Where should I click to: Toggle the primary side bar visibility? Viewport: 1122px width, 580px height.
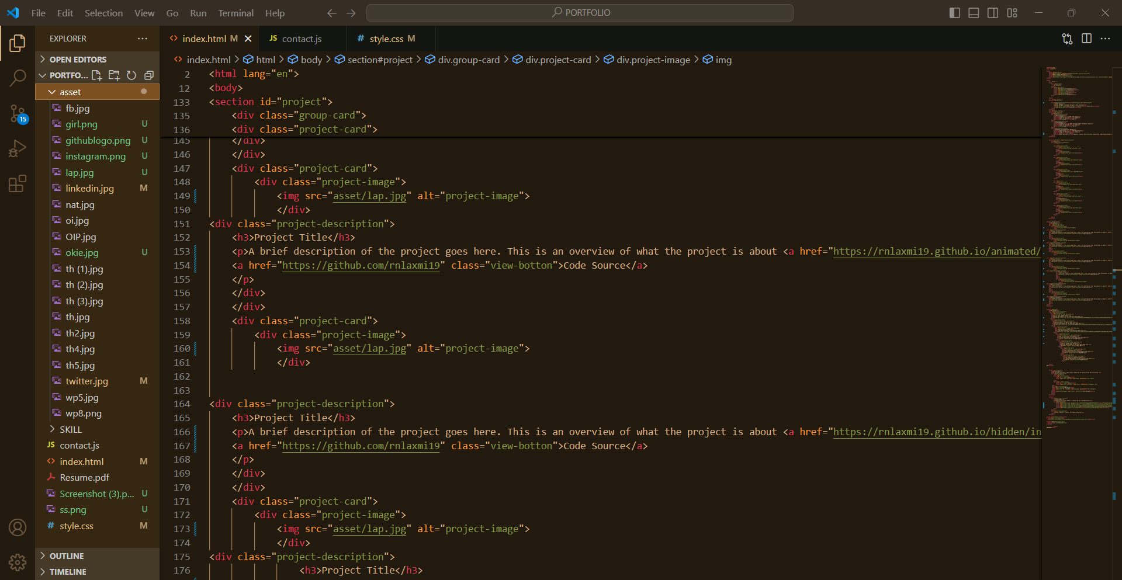pyautogui.click(x=955, y=13)
